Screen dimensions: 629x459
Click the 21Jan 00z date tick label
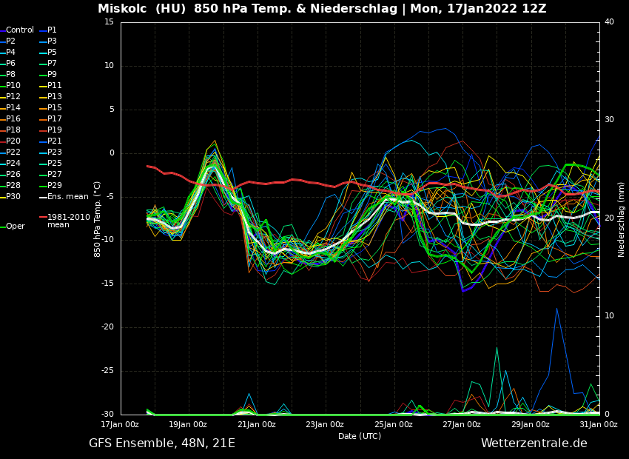point(256,425)
